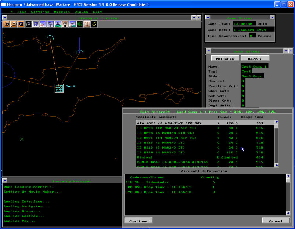Click the upper left cyan aircraft arc symbol
Screen dimensions: 295x229
50,37
